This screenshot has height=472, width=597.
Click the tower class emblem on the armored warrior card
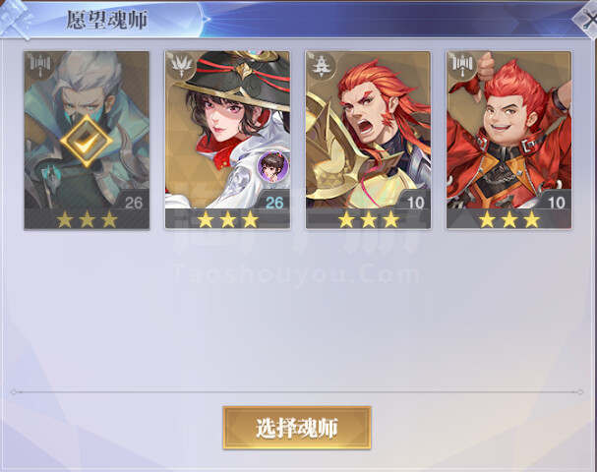(323, 65)
